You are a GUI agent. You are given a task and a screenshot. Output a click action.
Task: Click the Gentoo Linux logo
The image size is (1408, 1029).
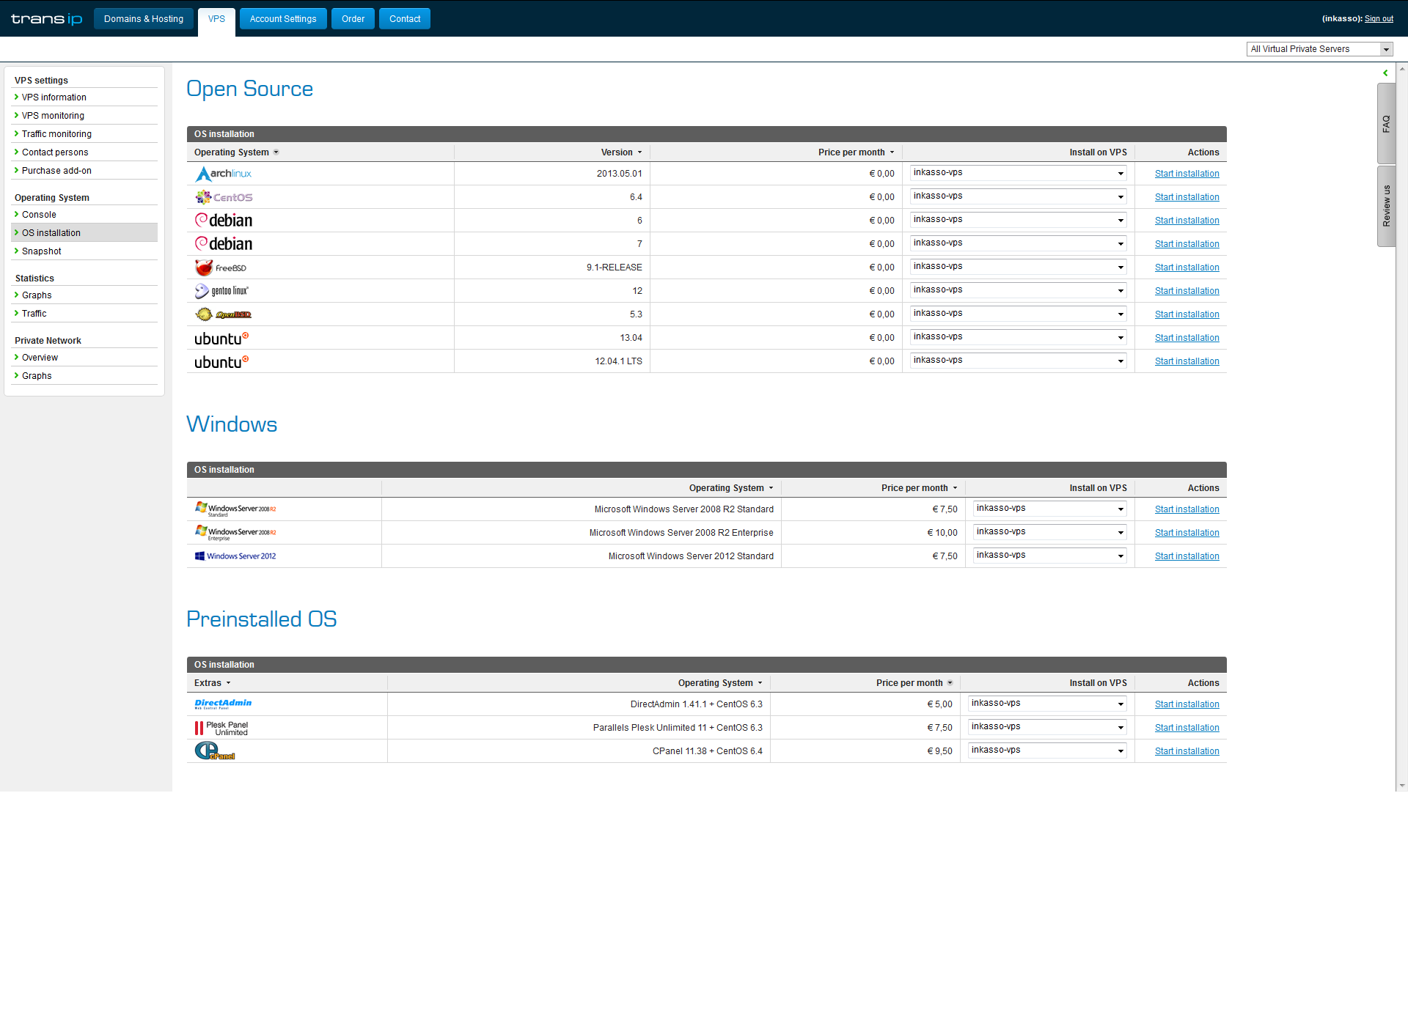[x=221, y=291]
